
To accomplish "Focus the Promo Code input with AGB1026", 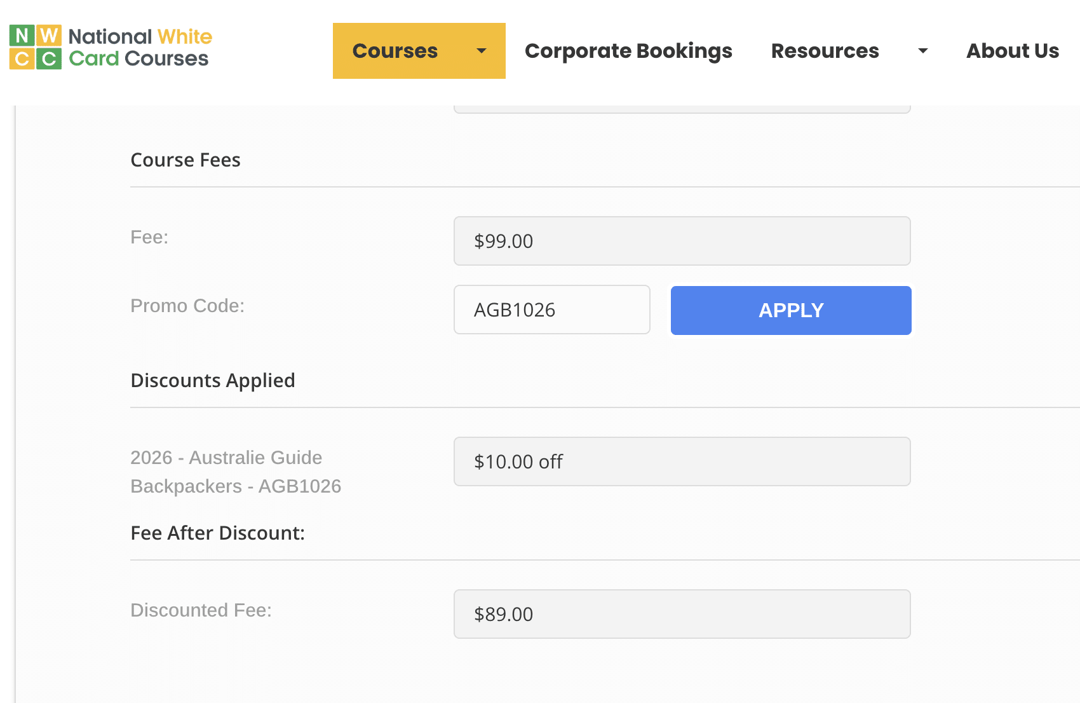I will 551,310.
